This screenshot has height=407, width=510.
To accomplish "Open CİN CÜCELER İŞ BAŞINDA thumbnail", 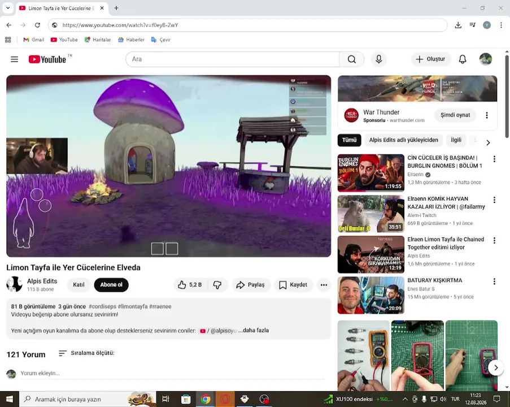I will (371, 173).
